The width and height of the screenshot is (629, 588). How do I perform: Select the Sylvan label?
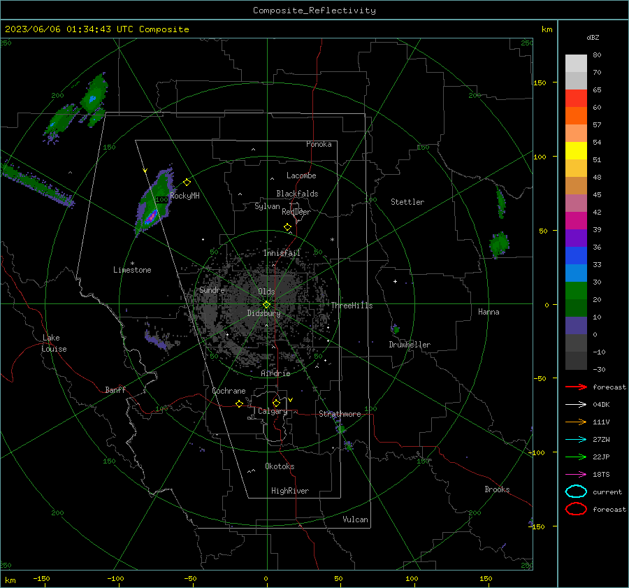267,206
